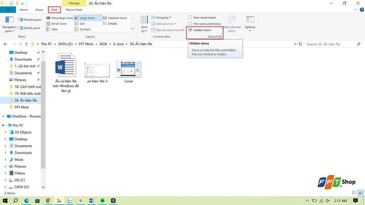Switch to the Home tab

pyautogui.click(x=24, y=10)
